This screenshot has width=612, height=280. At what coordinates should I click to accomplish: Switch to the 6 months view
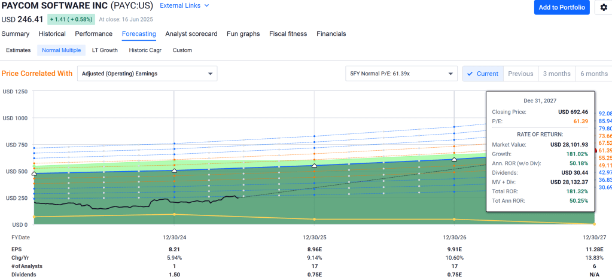point(593,74)
